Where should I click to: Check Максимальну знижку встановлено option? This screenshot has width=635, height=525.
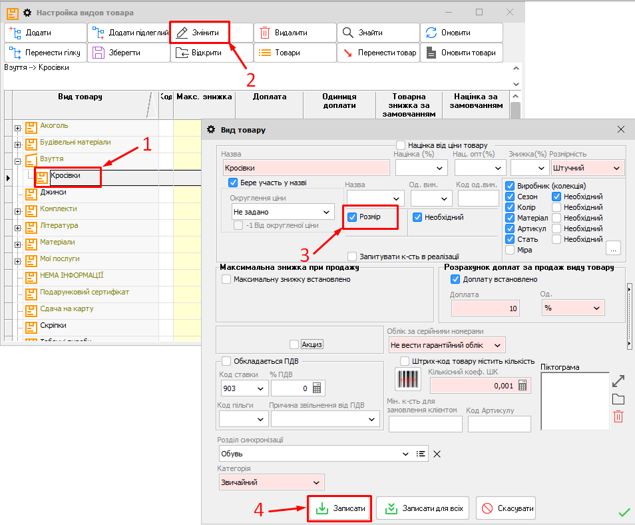tap(226, 279)
